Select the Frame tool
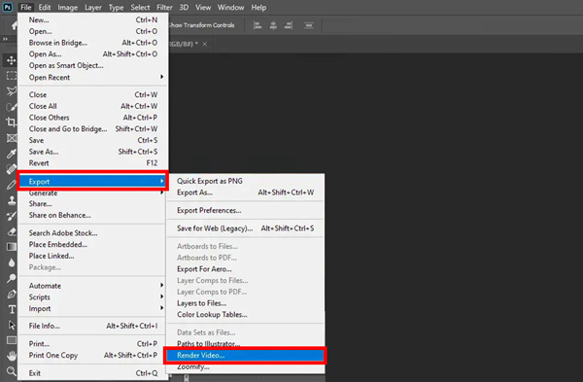 (x=11, y=138)
